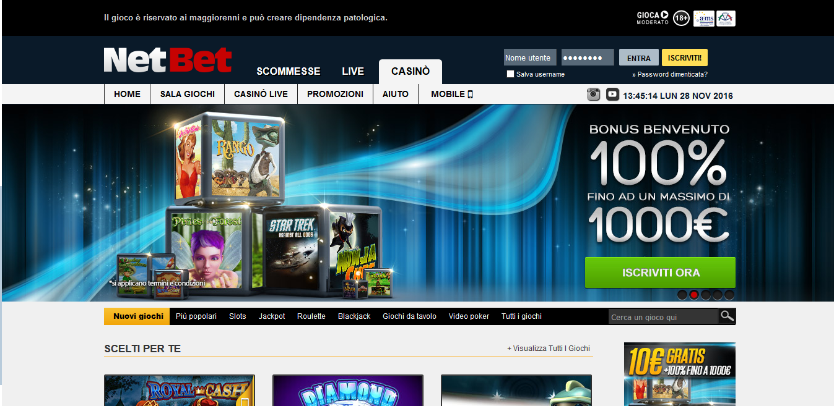Select the third carousel dot

click(706, 295)
